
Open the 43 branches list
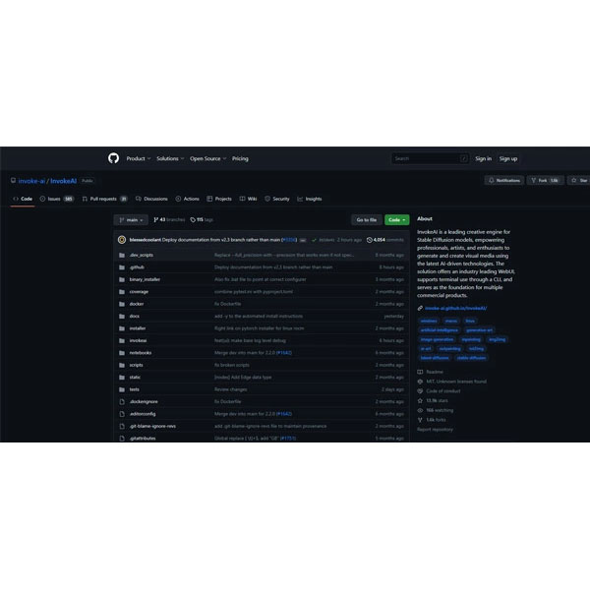pos(169,220)
